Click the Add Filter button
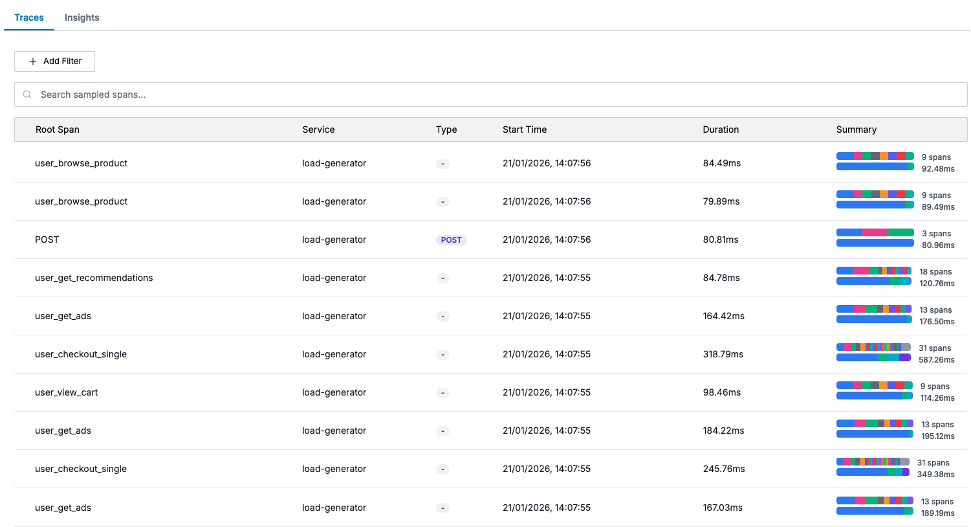The image size is (971, 527). click(55, 62)
